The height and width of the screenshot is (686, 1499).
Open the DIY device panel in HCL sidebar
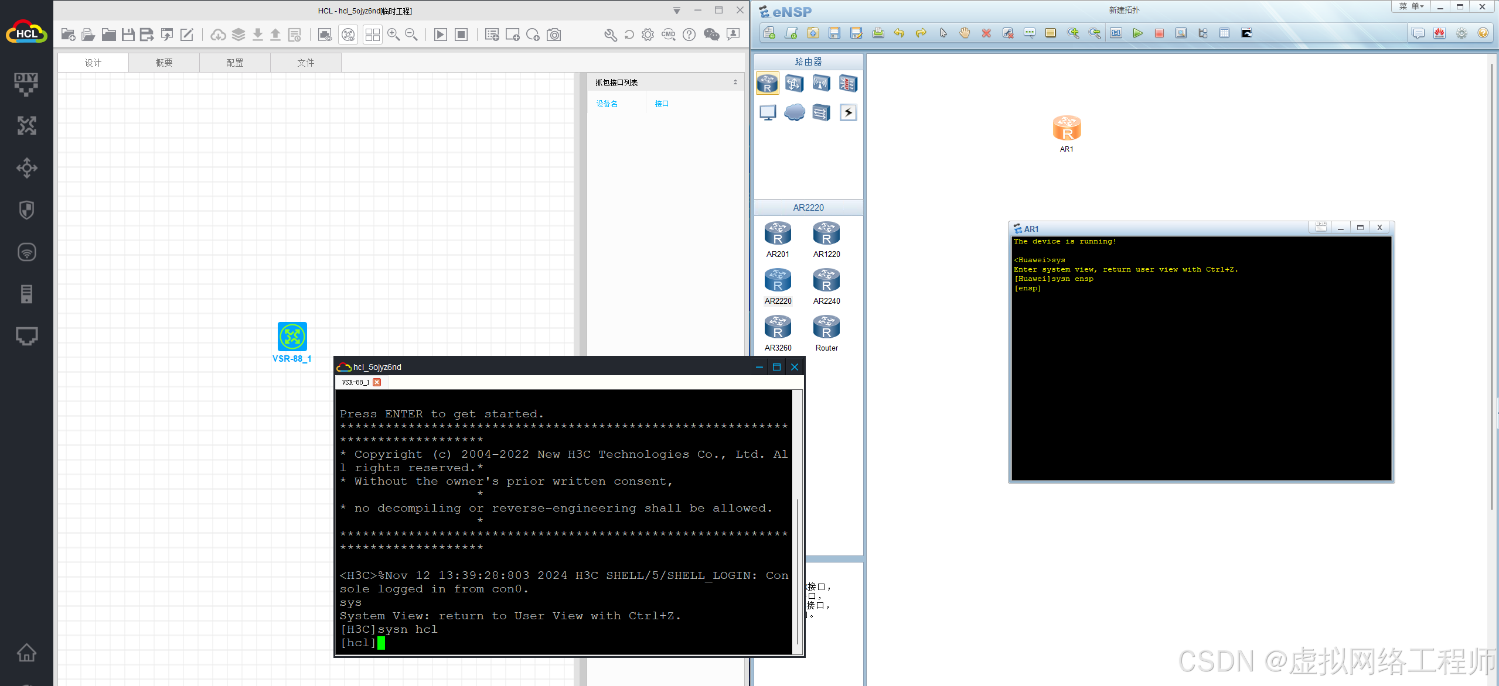(26, 84)
